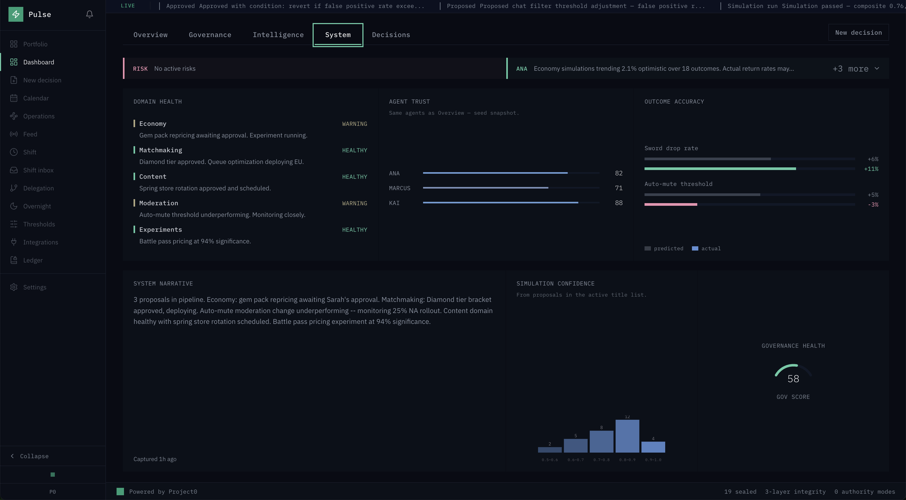The height and width of the screenshot is (500, 906).
Task: Click the Captured 1h ago timestamp
Action: tap(155, 459)
